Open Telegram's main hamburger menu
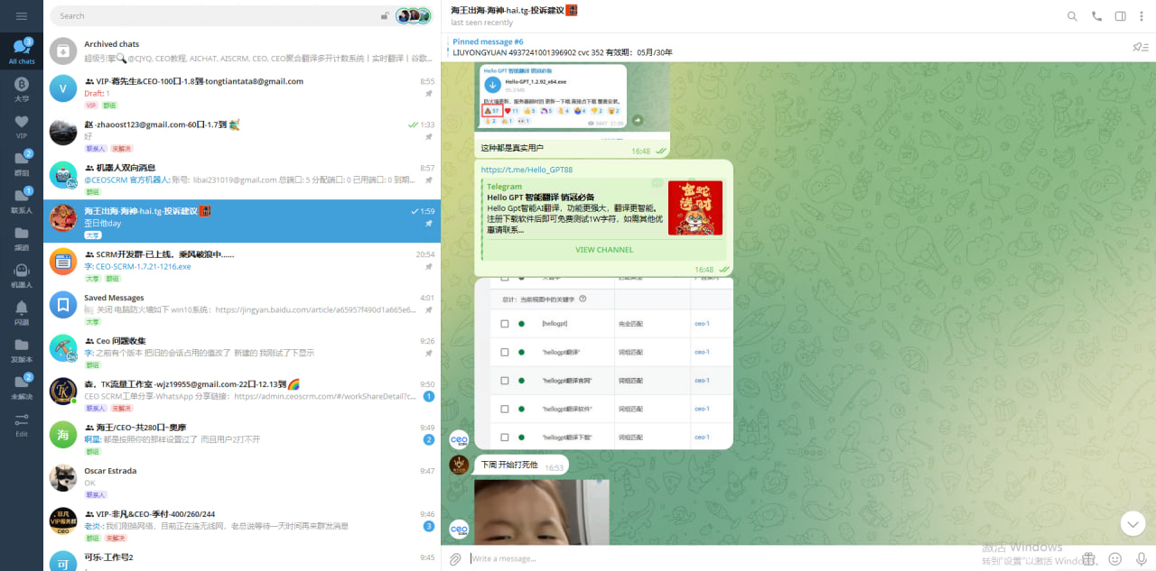This screenshot has width=1156, height=571. pyautogui.click(x=22, y=15)
